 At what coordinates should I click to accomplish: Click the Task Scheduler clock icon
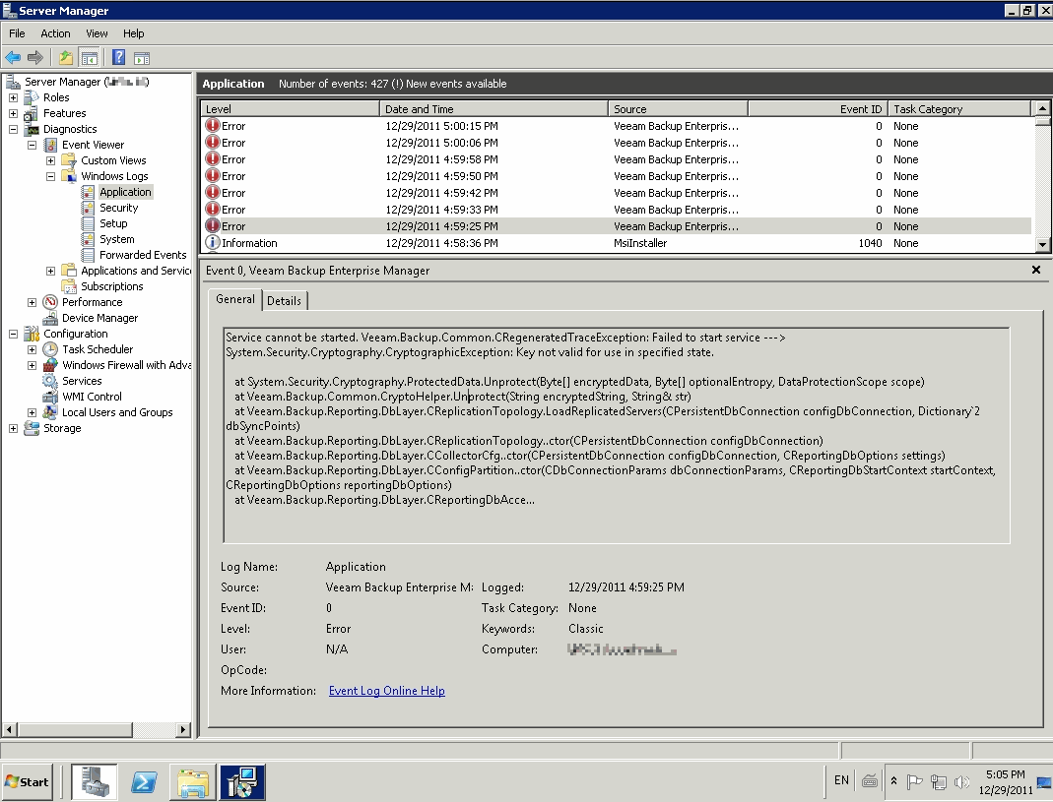tap(50, 349)
